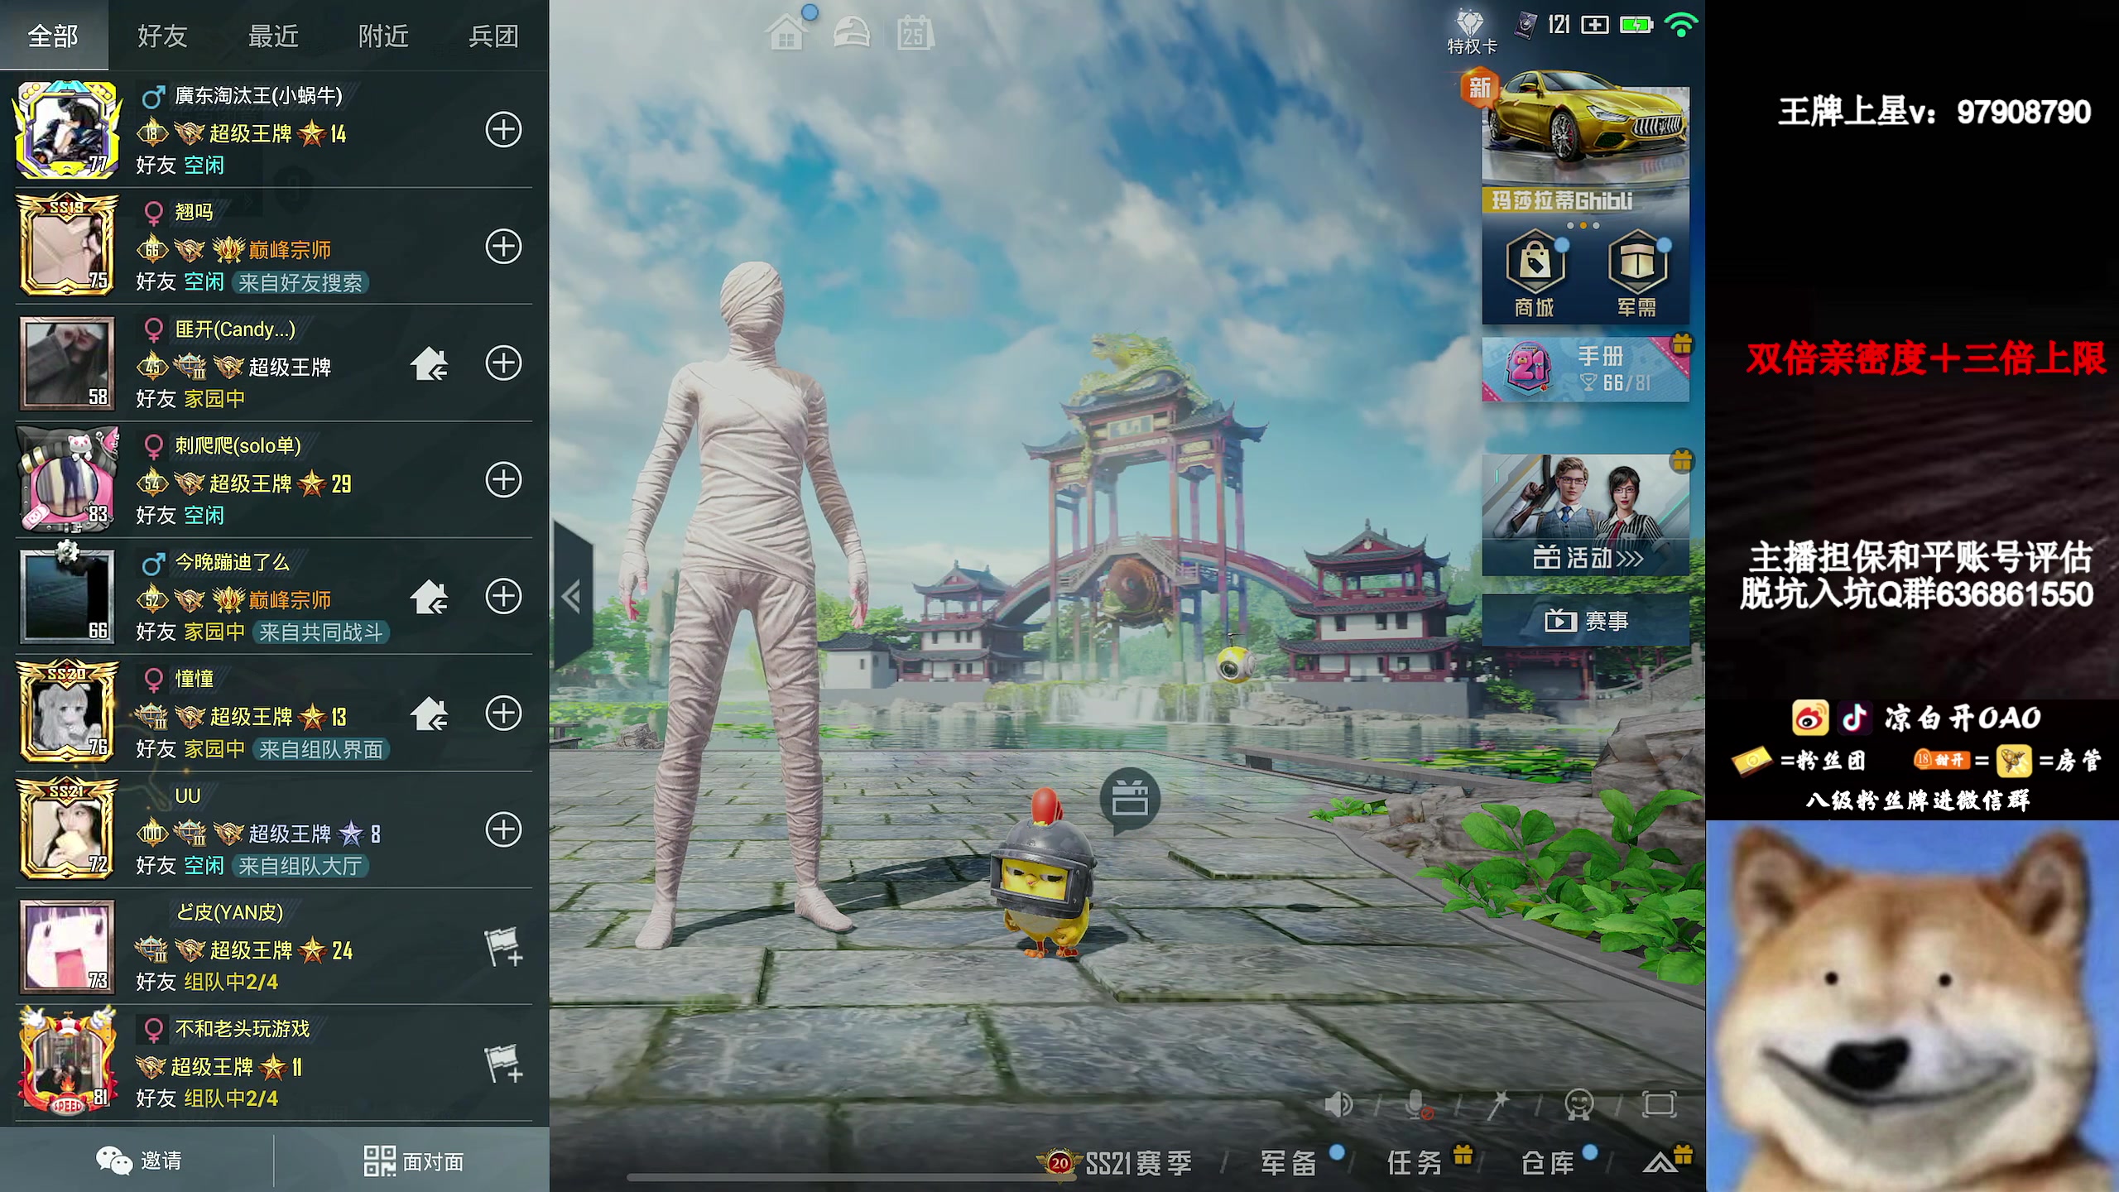Open the 赛事 tournaments button

click(1585, 620)
